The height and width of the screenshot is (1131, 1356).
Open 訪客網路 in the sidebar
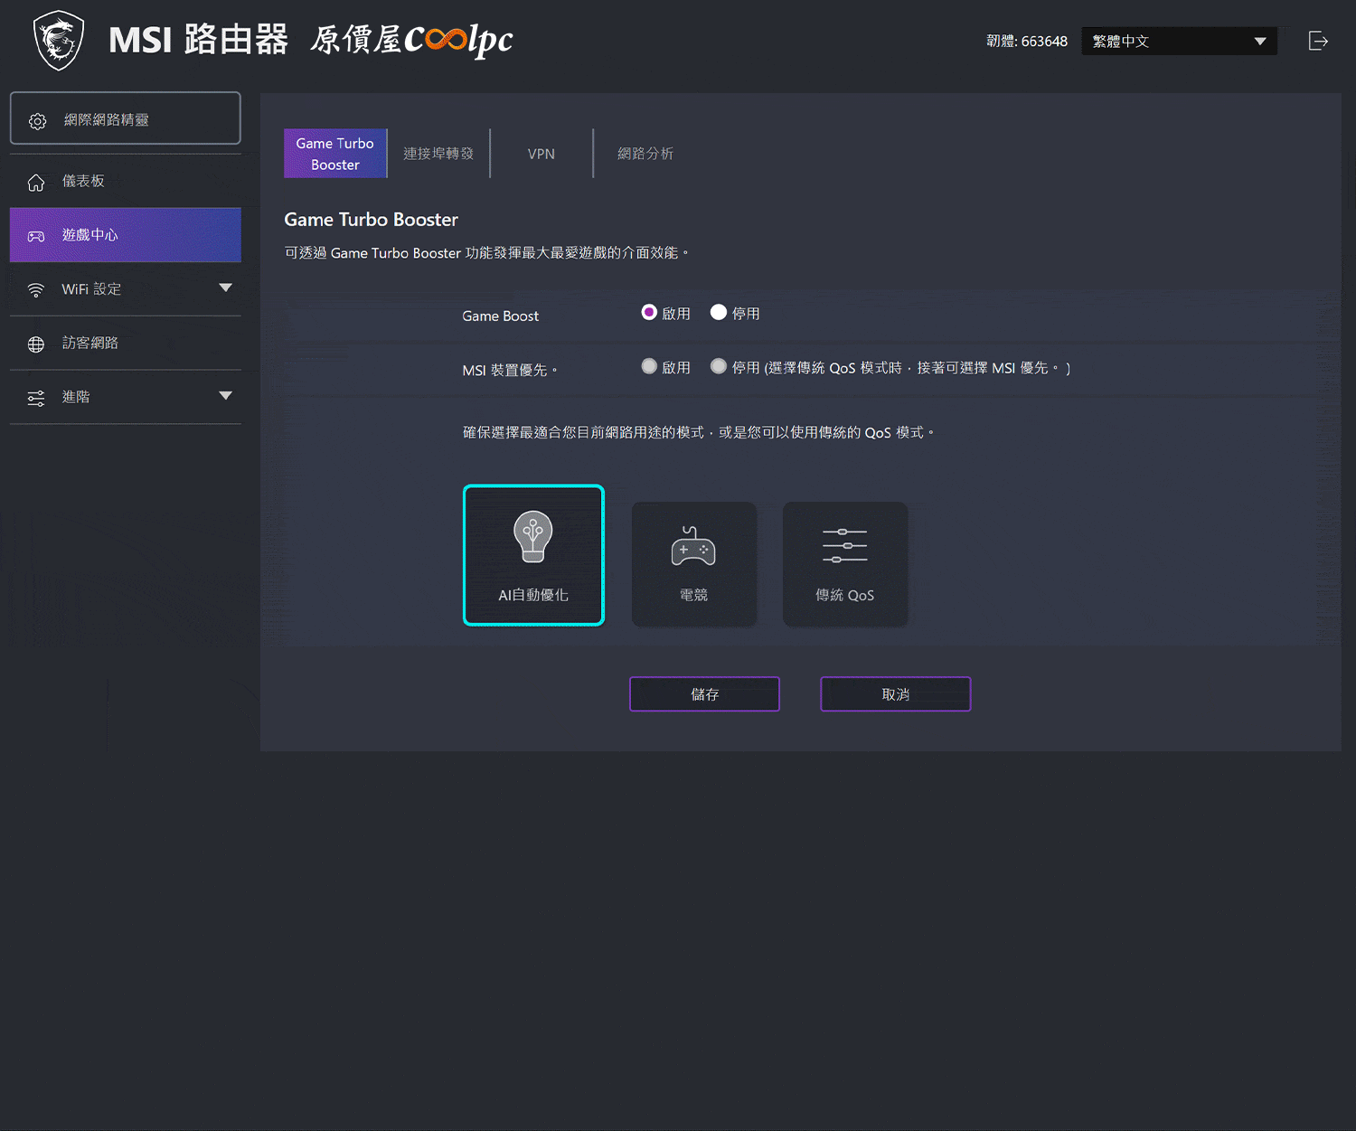point(126,344)
